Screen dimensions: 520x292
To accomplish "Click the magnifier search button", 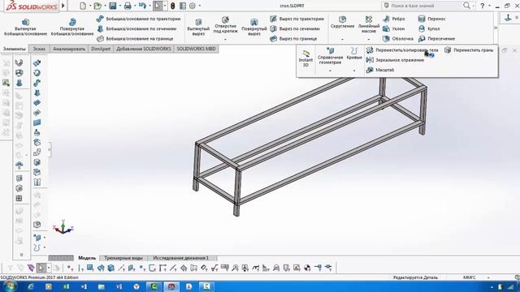I will pyautogui.click(x=466, y=6).
